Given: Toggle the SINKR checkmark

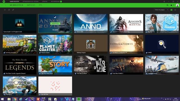Looking at the screenshot, I should pyautogui.click(x=147, y=53).
